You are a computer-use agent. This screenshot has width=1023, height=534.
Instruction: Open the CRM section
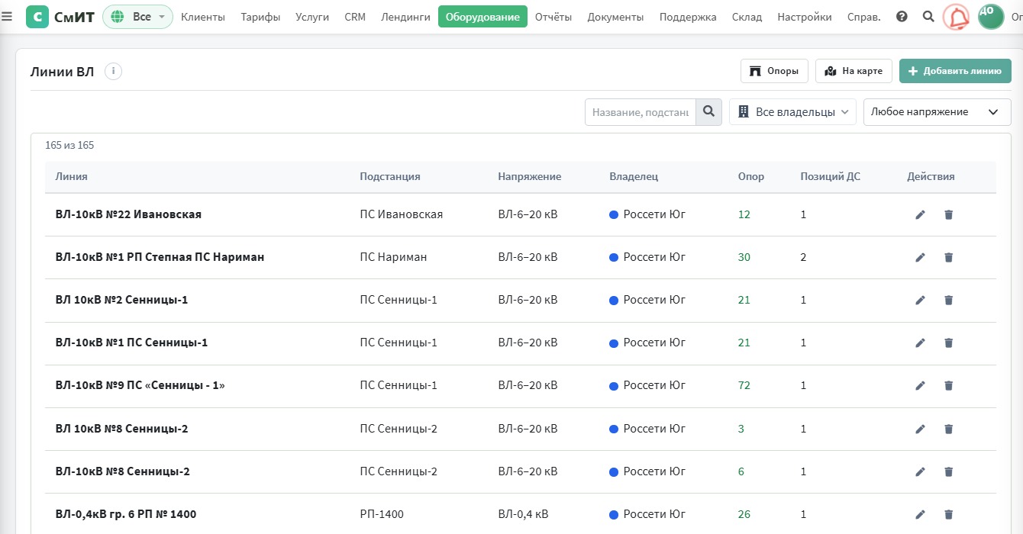click(x=355, y=17)
